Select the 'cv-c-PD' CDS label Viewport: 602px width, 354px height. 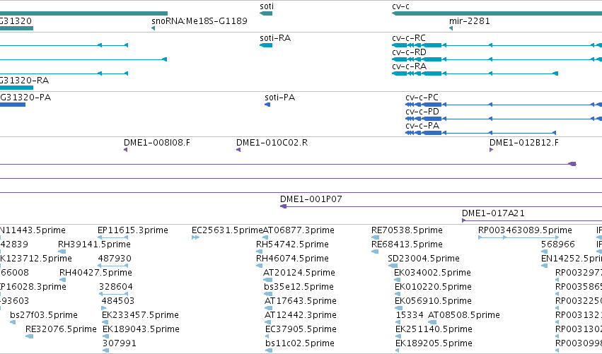tap(422, 112)
